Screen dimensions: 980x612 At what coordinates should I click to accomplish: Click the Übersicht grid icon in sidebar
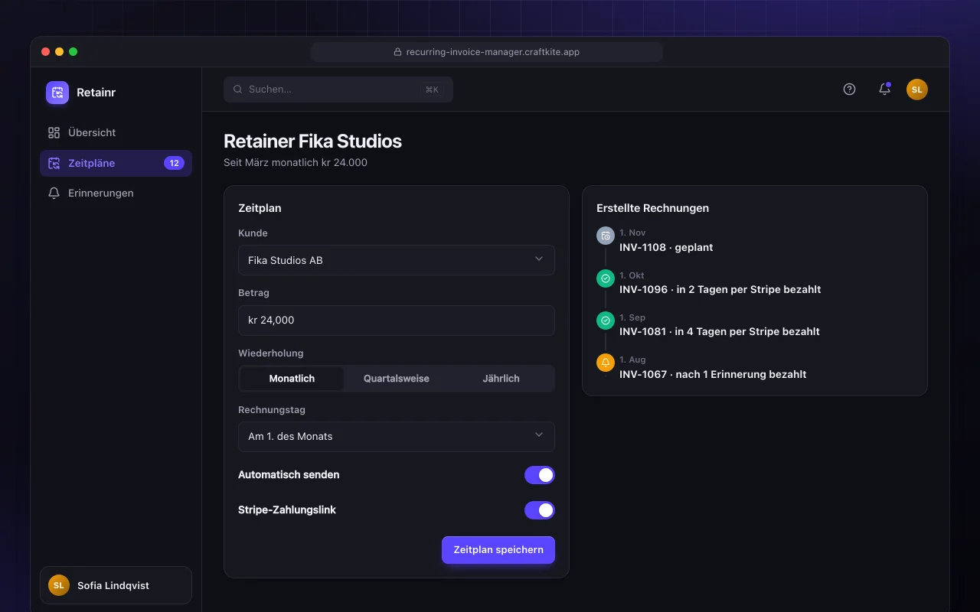coord(54,132)
